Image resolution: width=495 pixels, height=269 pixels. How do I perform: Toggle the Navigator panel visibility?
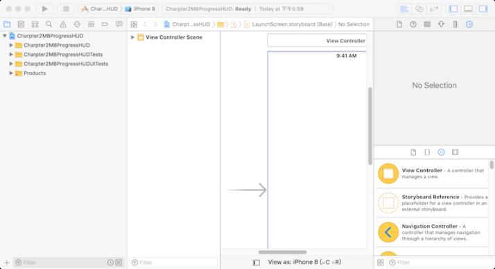(453, 9)
